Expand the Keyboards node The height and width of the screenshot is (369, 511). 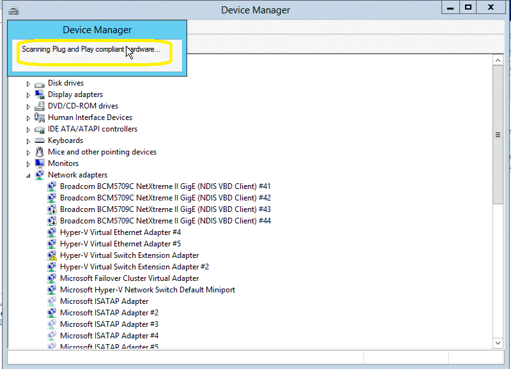[28, 141]
